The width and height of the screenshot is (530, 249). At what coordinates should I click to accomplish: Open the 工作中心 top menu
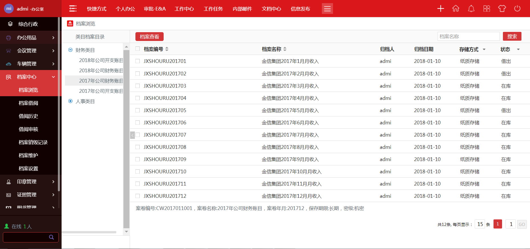[x=184, y=9]
